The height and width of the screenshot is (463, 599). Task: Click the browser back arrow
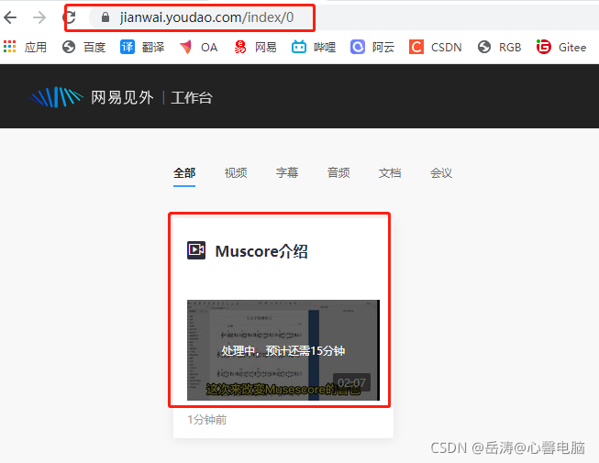point(10,17)
